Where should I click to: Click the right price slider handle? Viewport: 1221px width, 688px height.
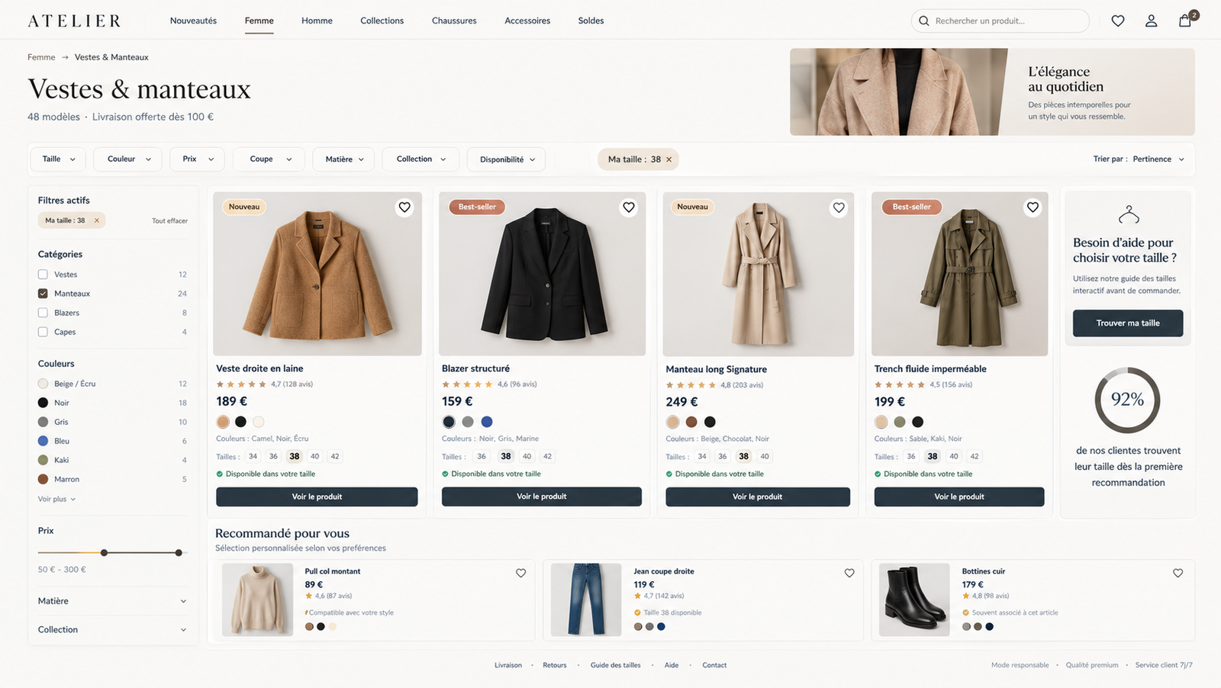(179, 553)
